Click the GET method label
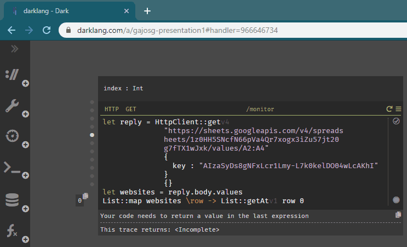This screenshot has height=247, width=407. [131, 109]
